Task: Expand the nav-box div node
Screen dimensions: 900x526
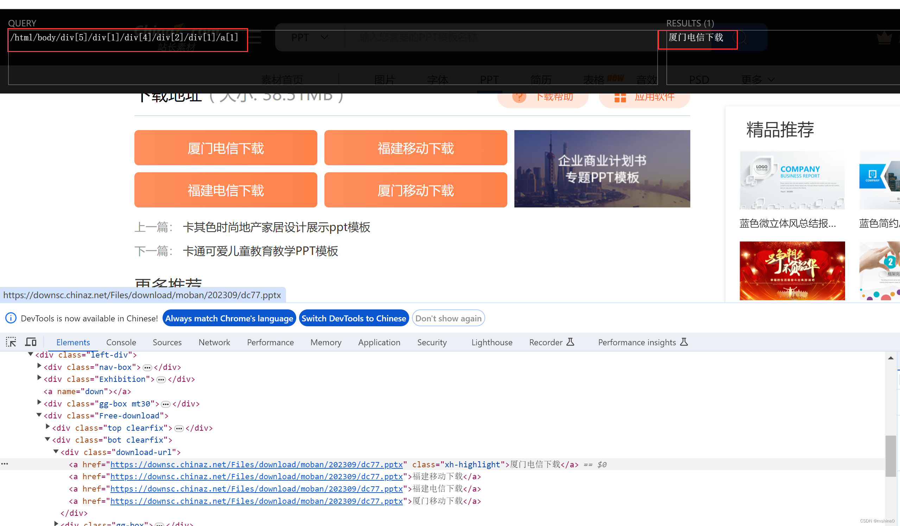Action: (39, 366)
